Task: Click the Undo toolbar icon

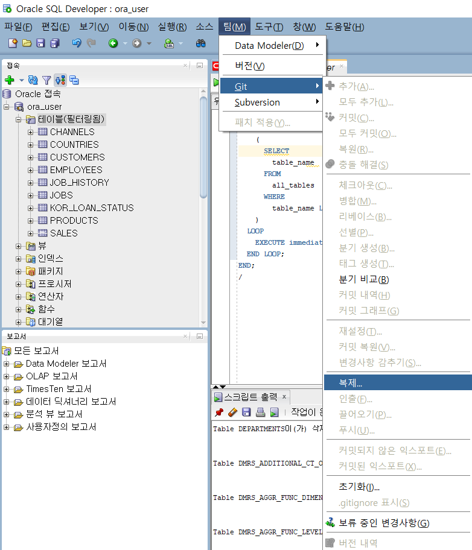Action: coord(77,43)
